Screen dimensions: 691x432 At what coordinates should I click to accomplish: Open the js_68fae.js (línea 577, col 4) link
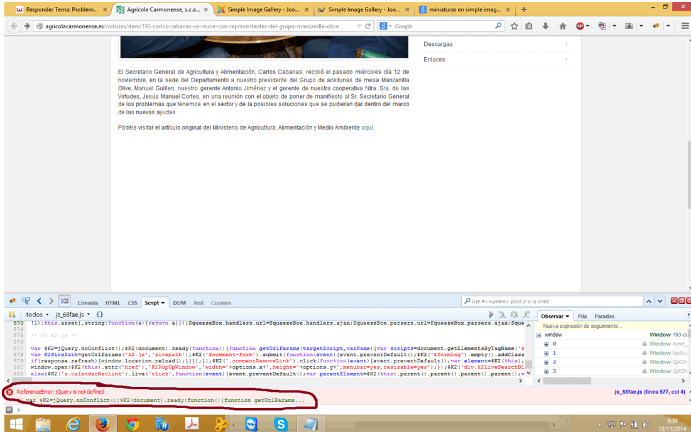pyautogui.click(x=650, y=391)
